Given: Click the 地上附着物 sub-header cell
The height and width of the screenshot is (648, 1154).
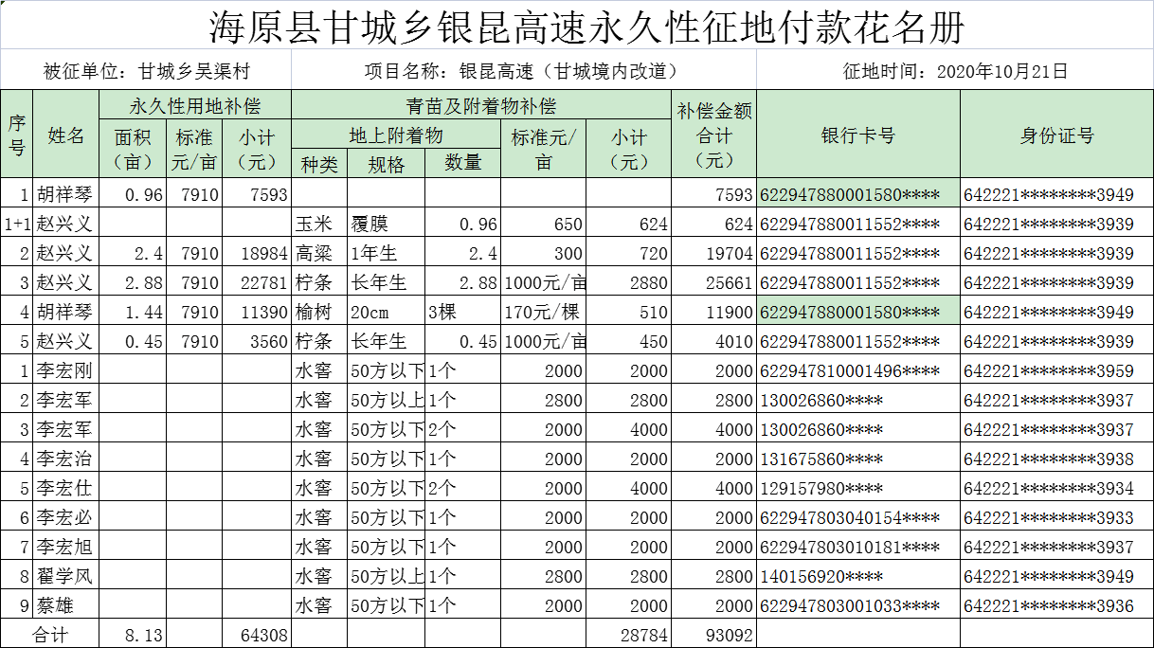Looking at the screenshot, I should pyautogui.click(x=396, y=135).
